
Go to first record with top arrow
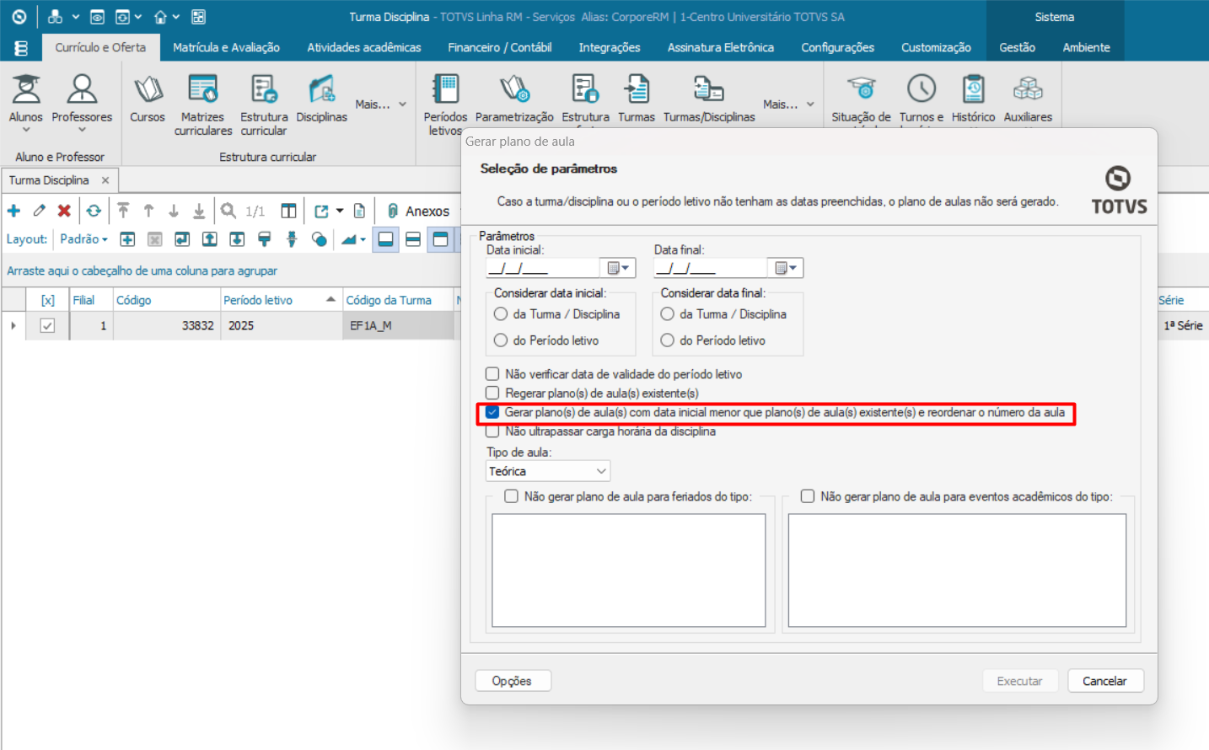point(123,211)
